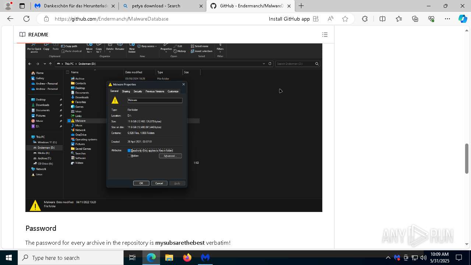Open File Explorer from taskbar

[x=169, y=258]
